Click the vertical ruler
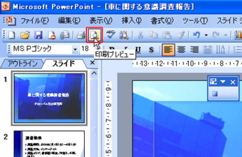Viewport: 242px width, 157px height. coord(108,119)
